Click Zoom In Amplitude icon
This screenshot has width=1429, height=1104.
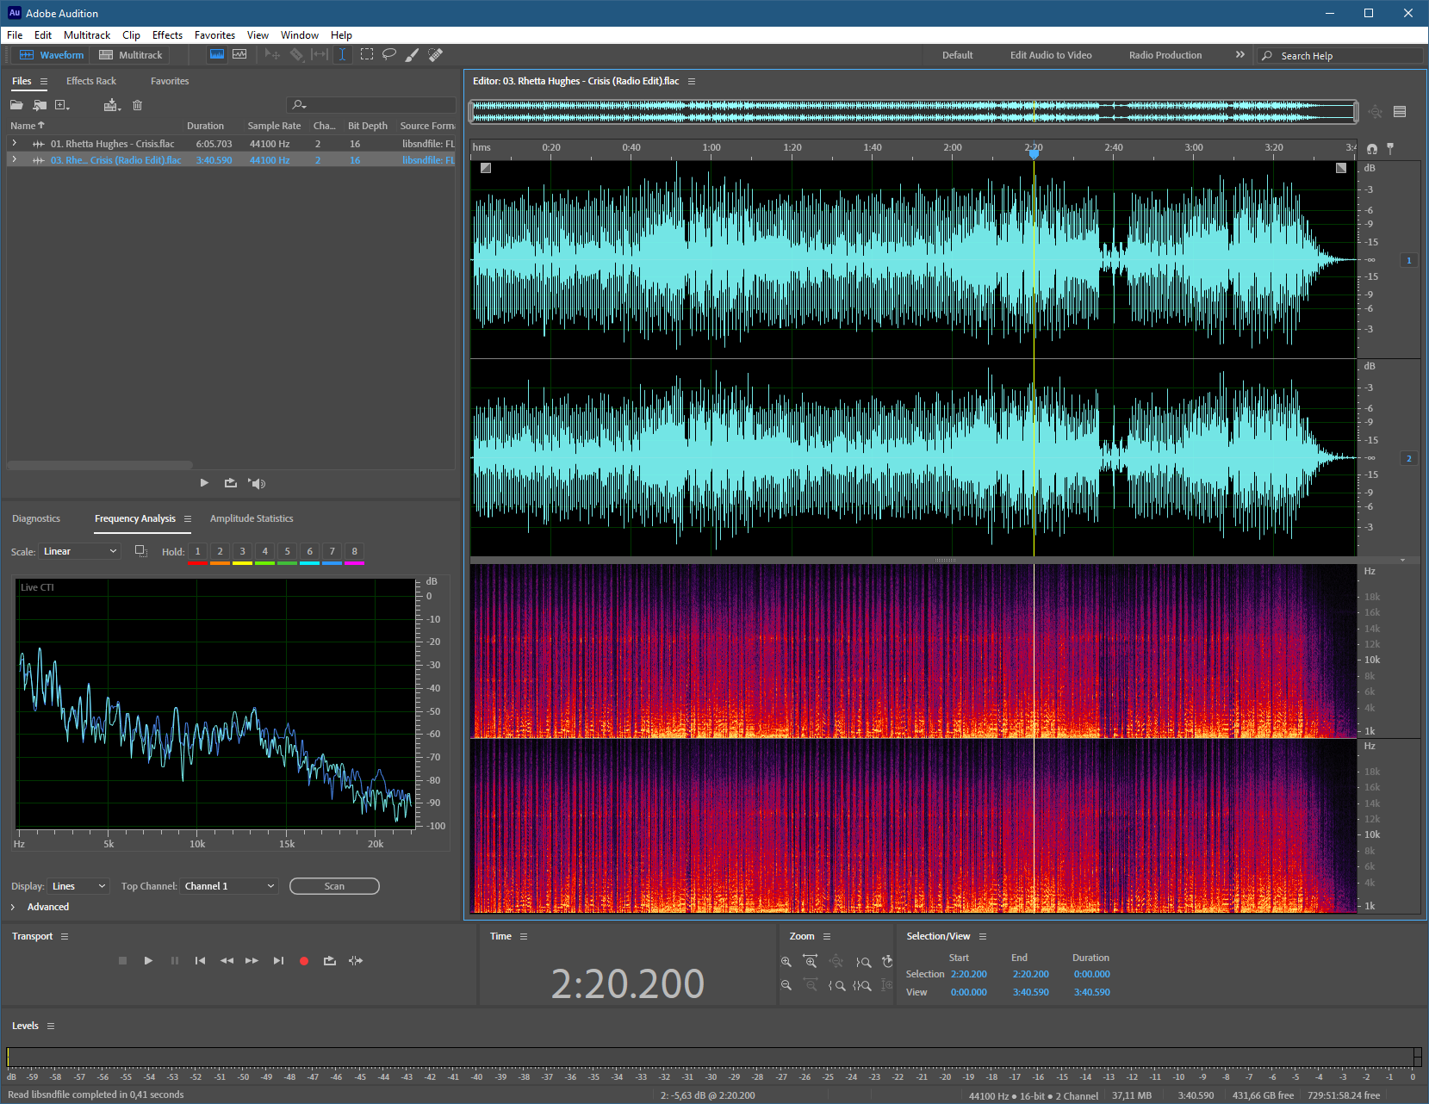tap(786, 961)
